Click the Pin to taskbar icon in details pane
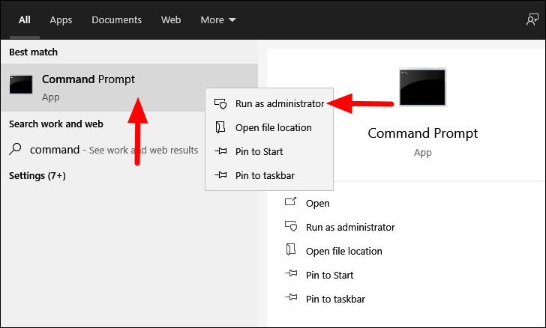 pos(291,297)
